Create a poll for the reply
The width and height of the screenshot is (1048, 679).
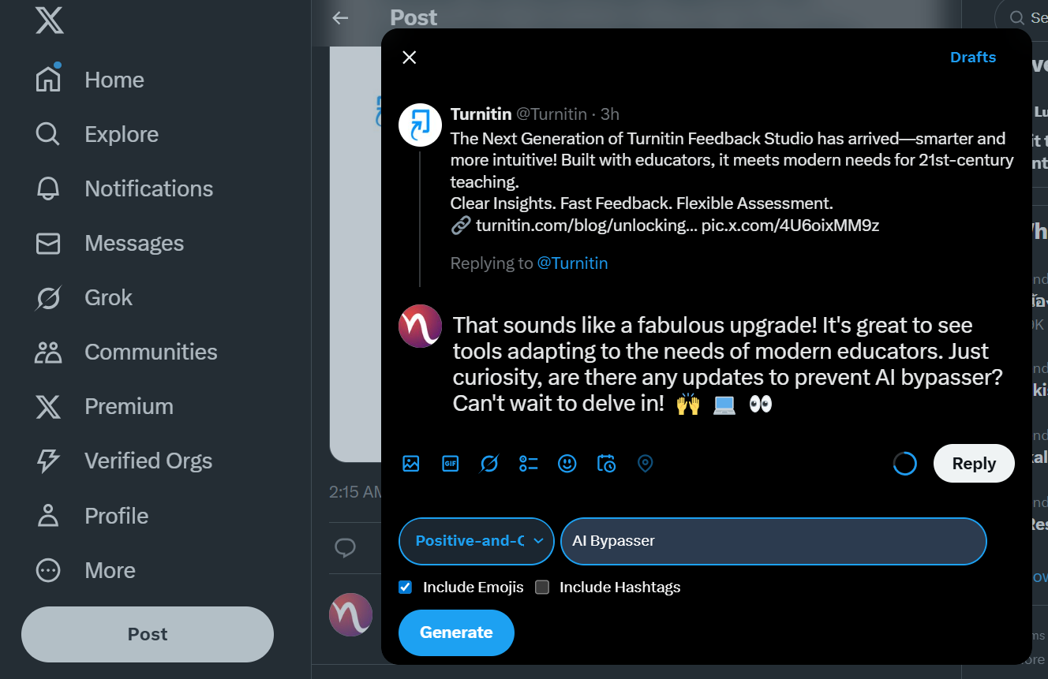[x=528, y=464]
